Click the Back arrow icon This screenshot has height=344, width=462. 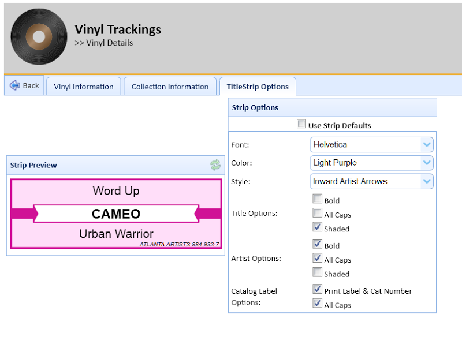coord(15,85)
